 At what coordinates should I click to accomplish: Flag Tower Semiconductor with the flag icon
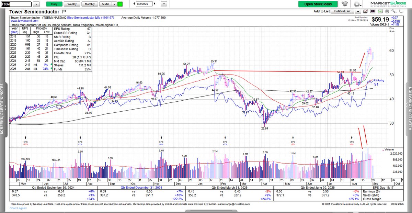pyautogui.click(x=64, y=11)
